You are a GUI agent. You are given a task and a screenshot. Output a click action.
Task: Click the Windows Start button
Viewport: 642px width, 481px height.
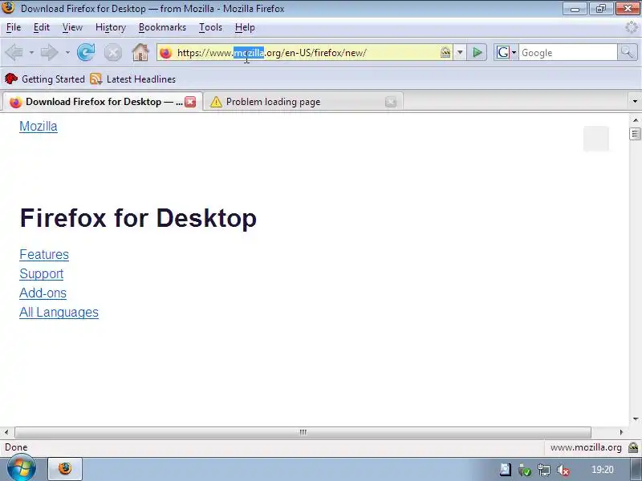pos(22,468)
